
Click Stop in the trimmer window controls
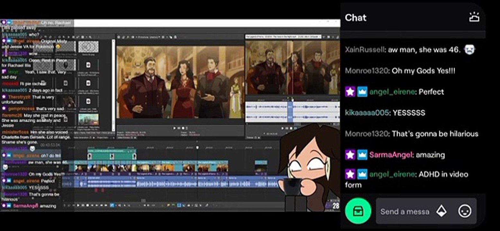coord(290,128)
